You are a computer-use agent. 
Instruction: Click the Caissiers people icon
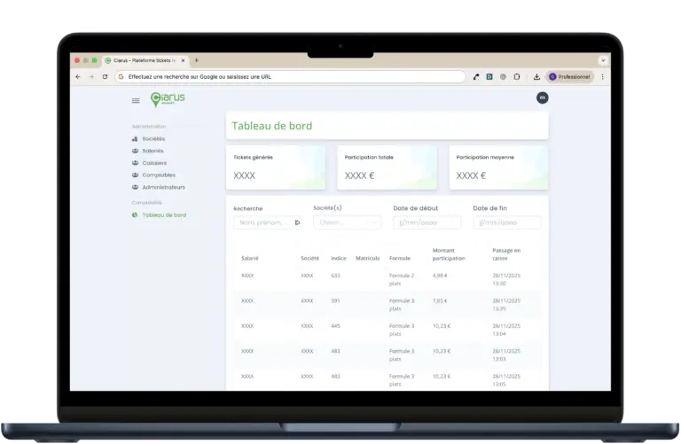[x=135, y=163]
